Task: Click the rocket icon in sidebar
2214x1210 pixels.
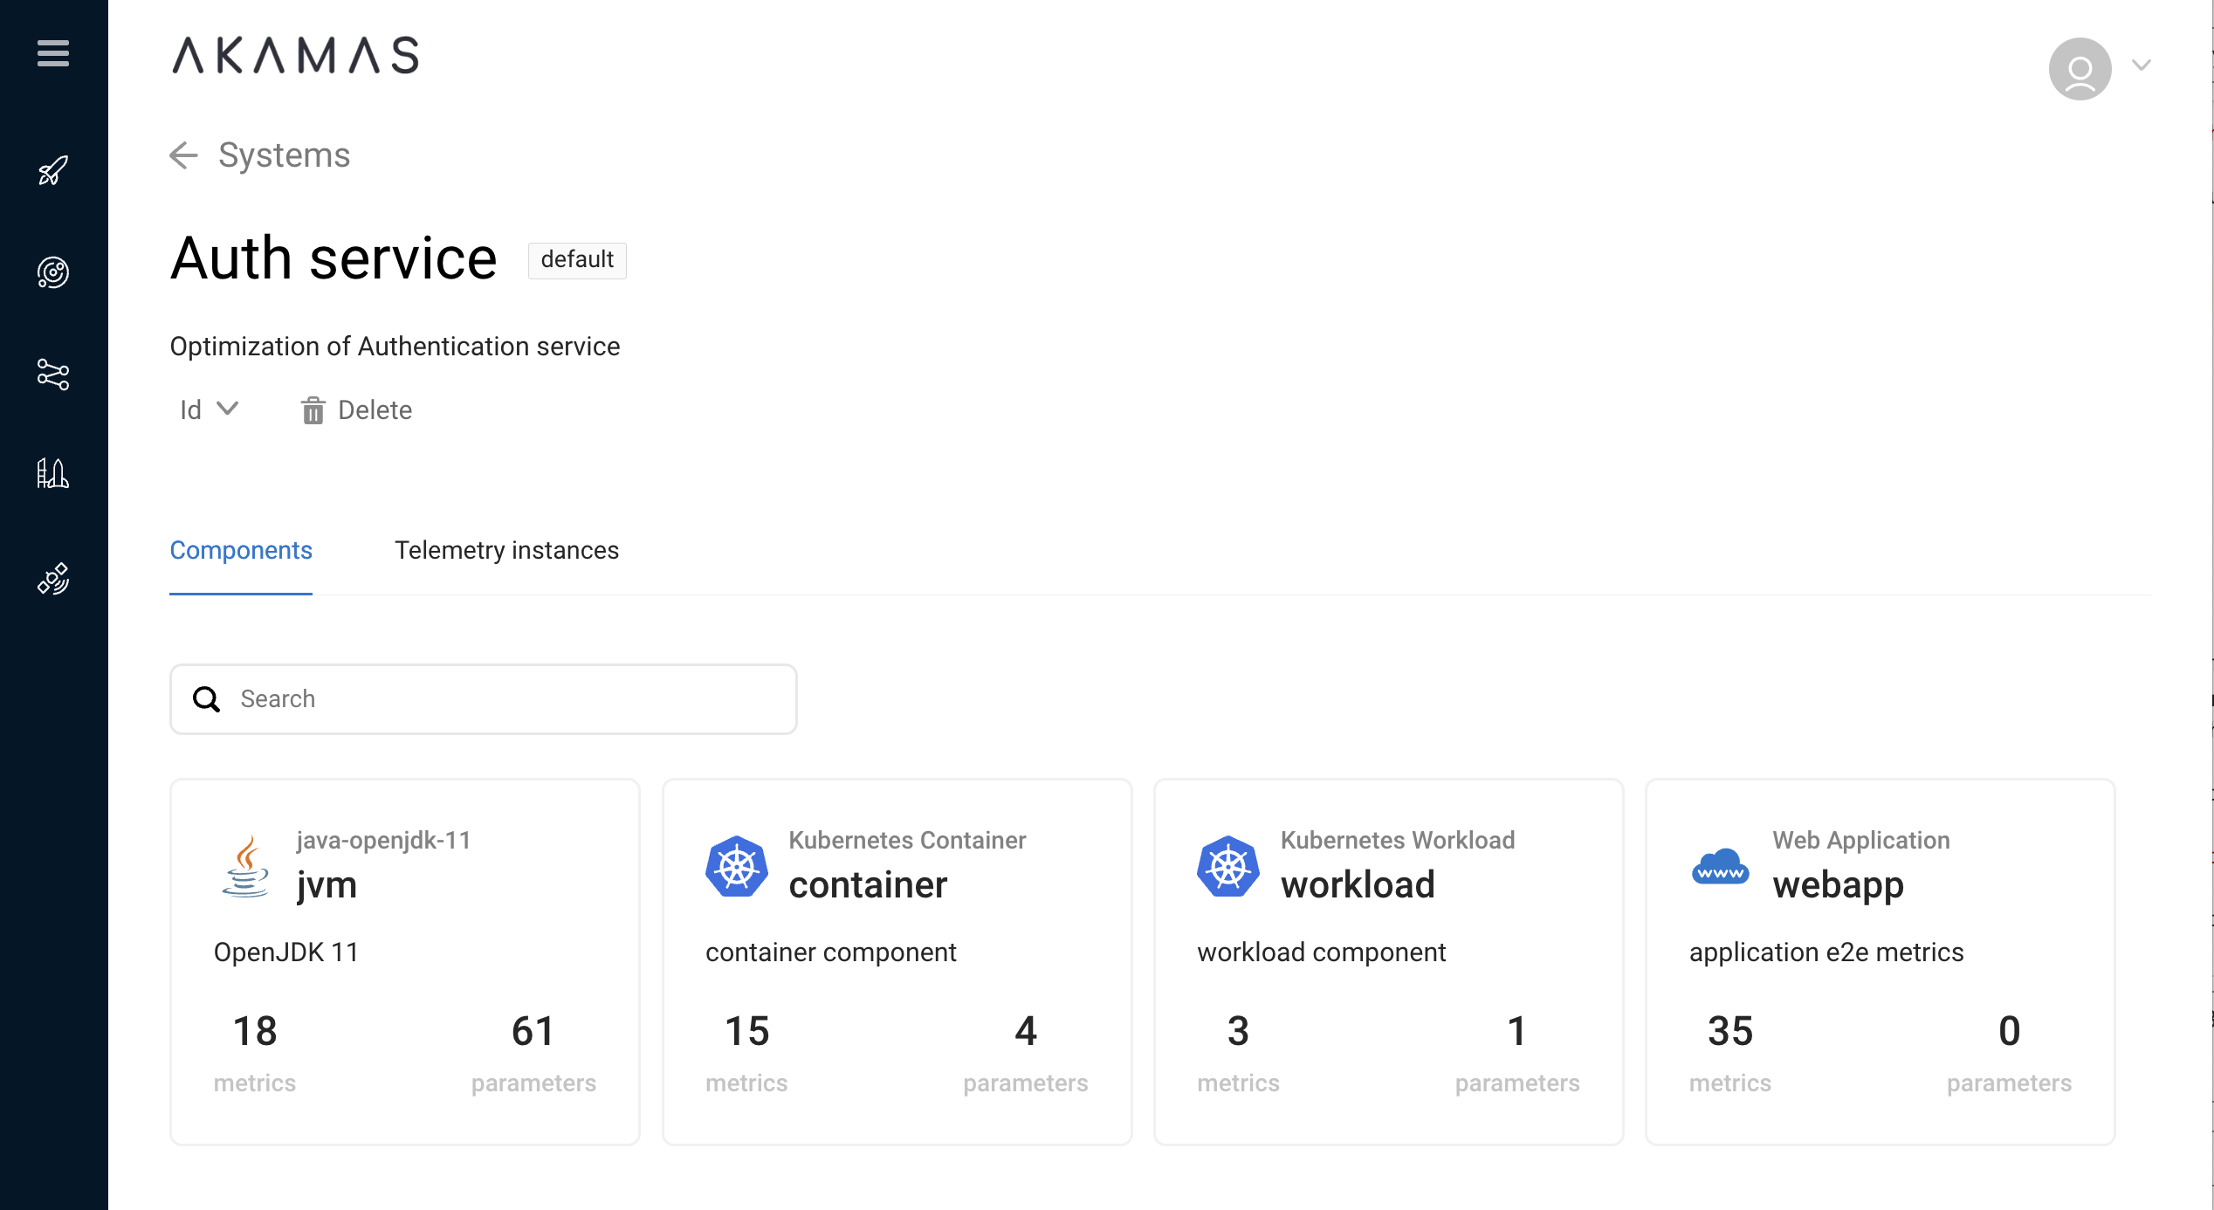Action: tap(53, 170)
